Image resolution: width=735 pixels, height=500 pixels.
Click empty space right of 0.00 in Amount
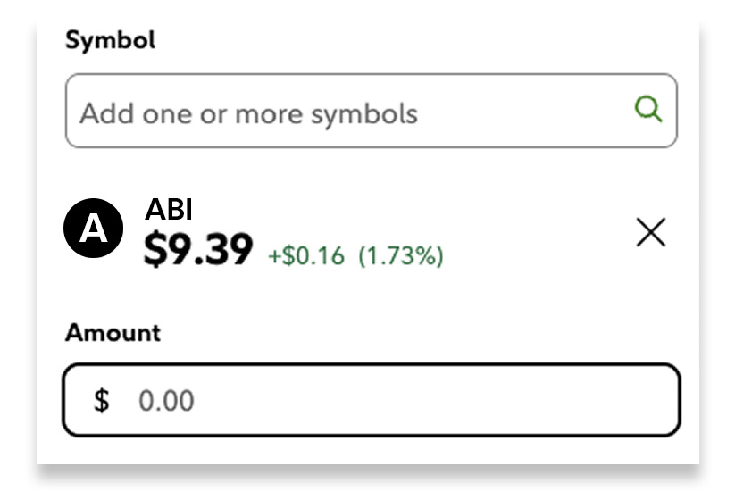447,401
